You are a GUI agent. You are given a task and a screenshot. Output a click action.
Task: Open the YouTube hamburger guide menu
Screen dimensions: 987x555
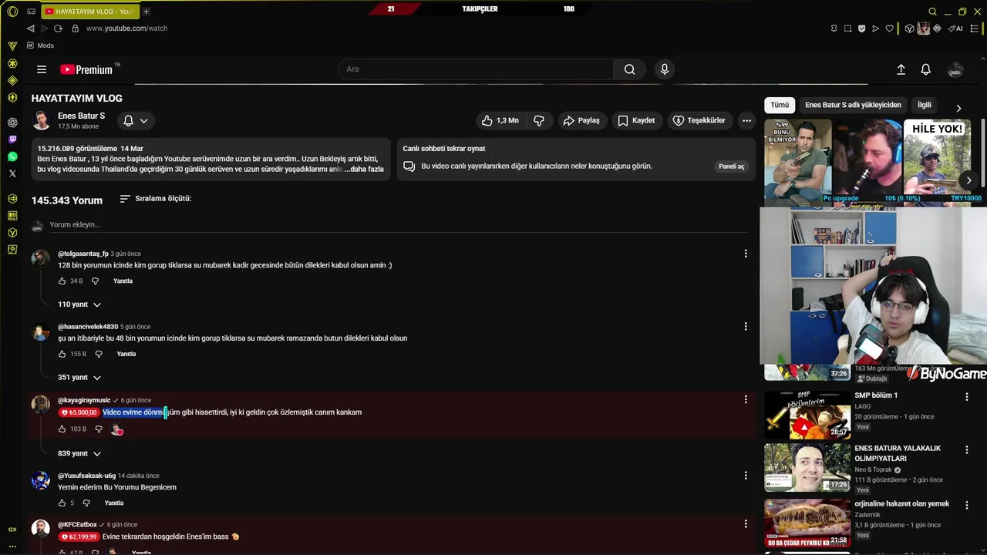42,69
